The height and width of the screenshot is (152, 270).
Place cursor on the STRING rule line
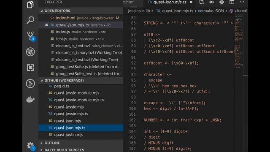[x=189, y=23]
